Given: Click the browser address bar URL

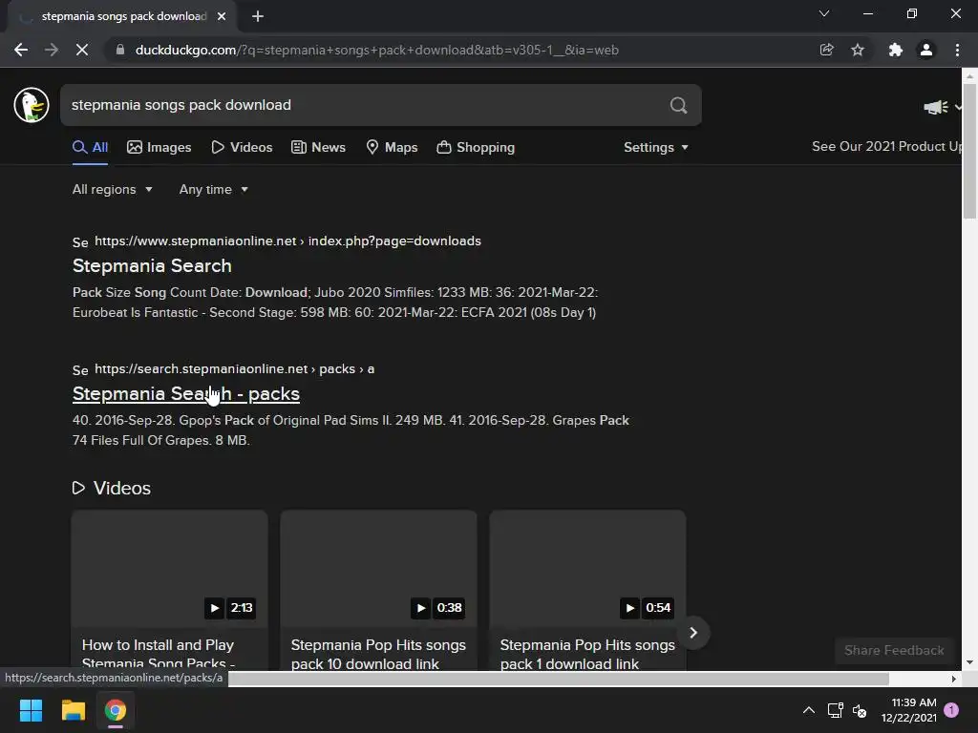Looking at the screenshot, I should point(376,50).
